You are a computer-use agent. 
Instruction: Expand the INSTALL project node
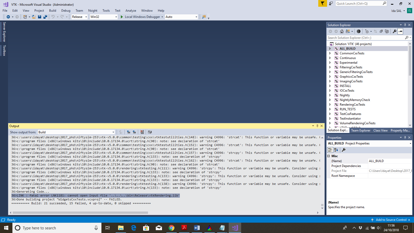point(330,86)
